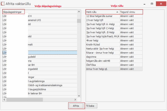
Task: Click the sort arrow in Heiti rúllu header
Action: (x=117, y=12)
